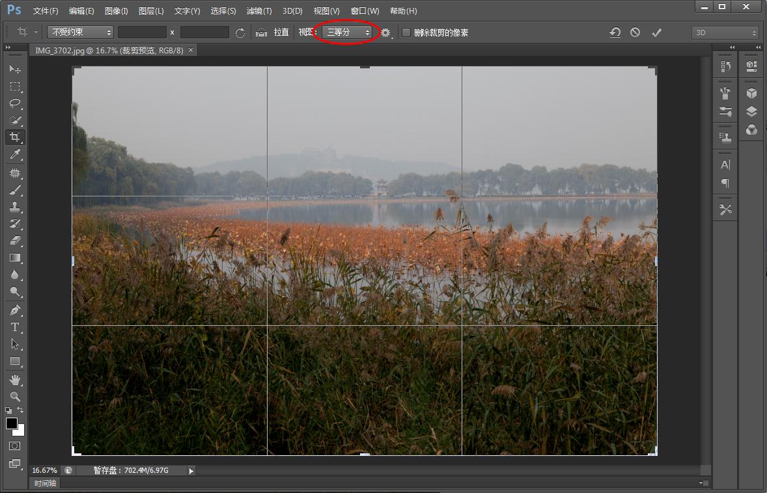Open the 滤镜(T) menu
Viewport: 767px width, 493px height.
pyautogui.click(x=259, y=11)
